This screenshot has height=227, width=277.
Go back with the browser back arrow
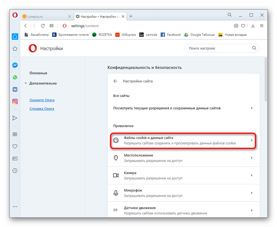pos(26,26)
